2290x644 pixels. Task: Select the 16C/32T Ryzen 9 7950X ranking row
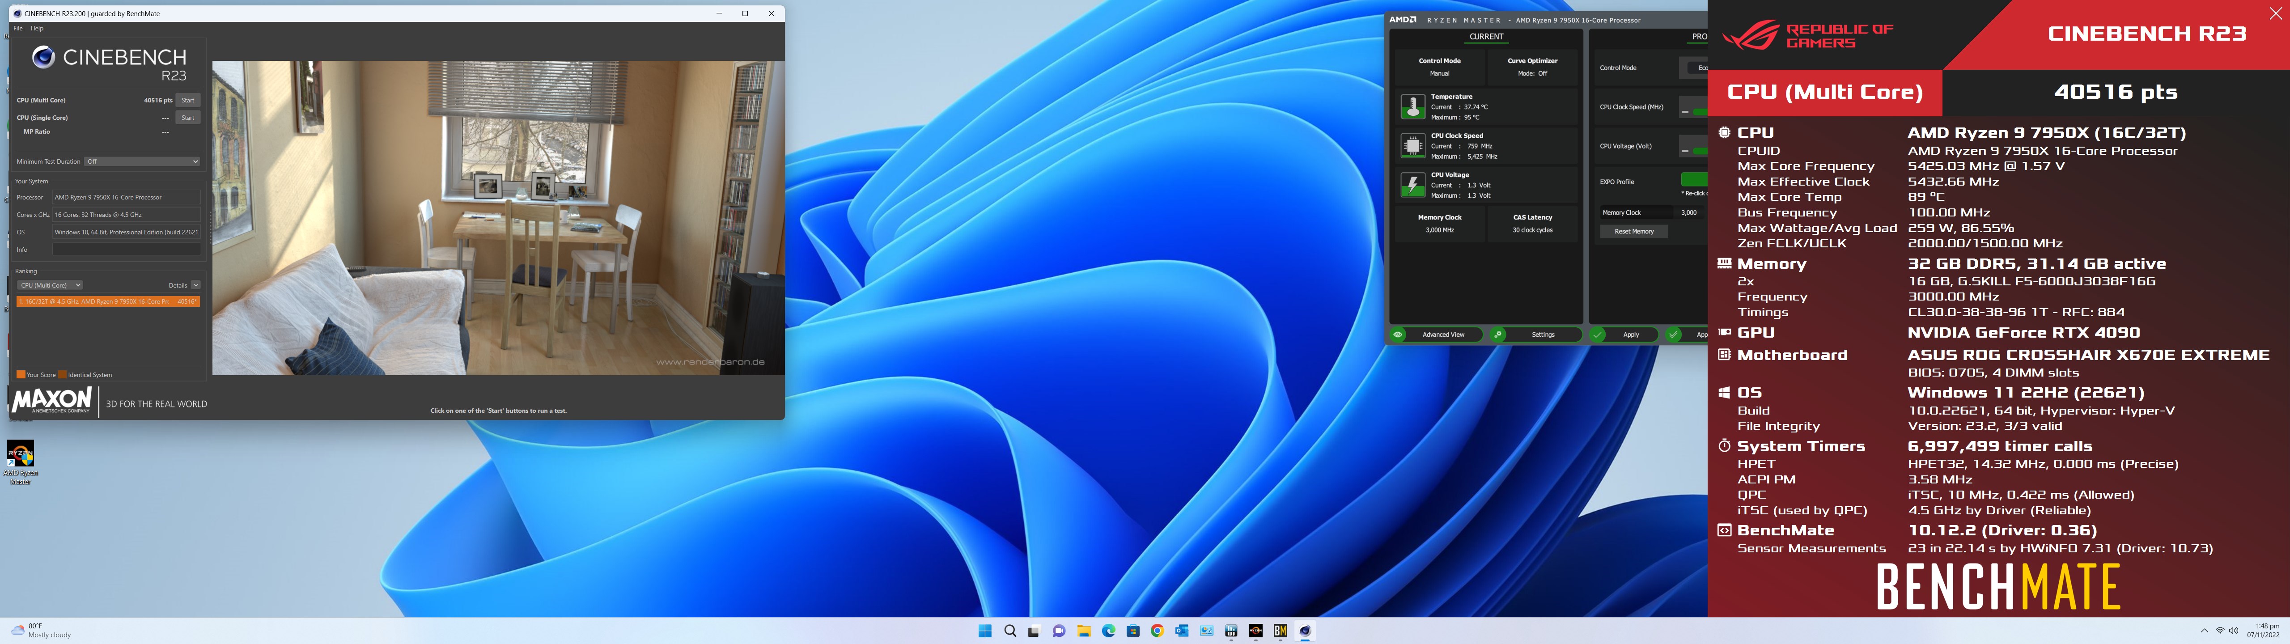[108, 301]
